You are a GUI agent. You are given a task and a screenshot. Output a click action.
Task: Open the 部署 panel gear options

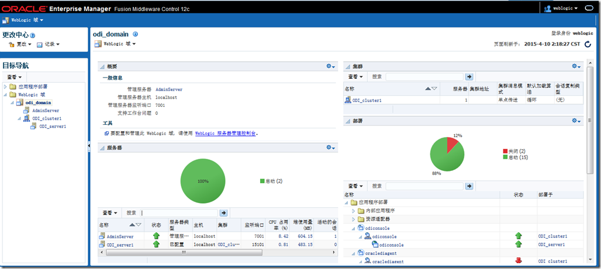click(576, 121)
